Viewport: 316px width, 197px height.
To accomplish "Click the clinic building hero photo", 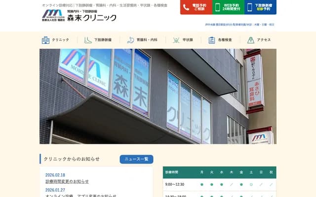I will (x=158, y=97).
